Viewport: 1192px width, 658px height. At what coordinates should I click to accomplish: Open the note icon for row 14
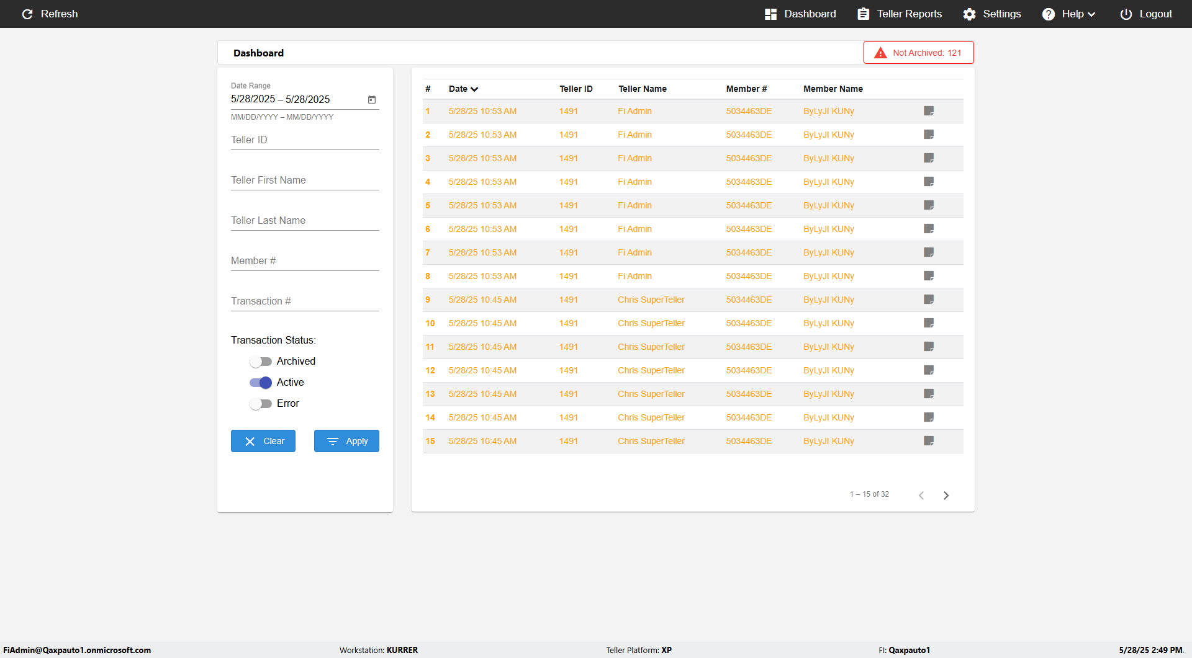point(929,417)
